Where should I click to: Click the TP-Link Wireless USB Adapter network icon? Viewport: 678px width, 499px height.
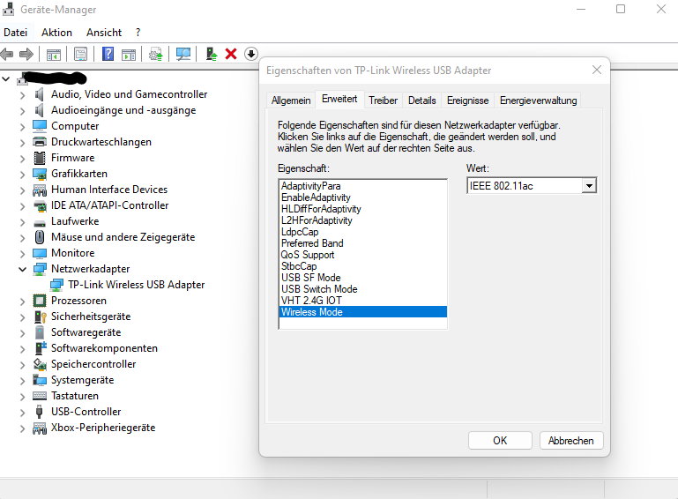click(56, 285)
